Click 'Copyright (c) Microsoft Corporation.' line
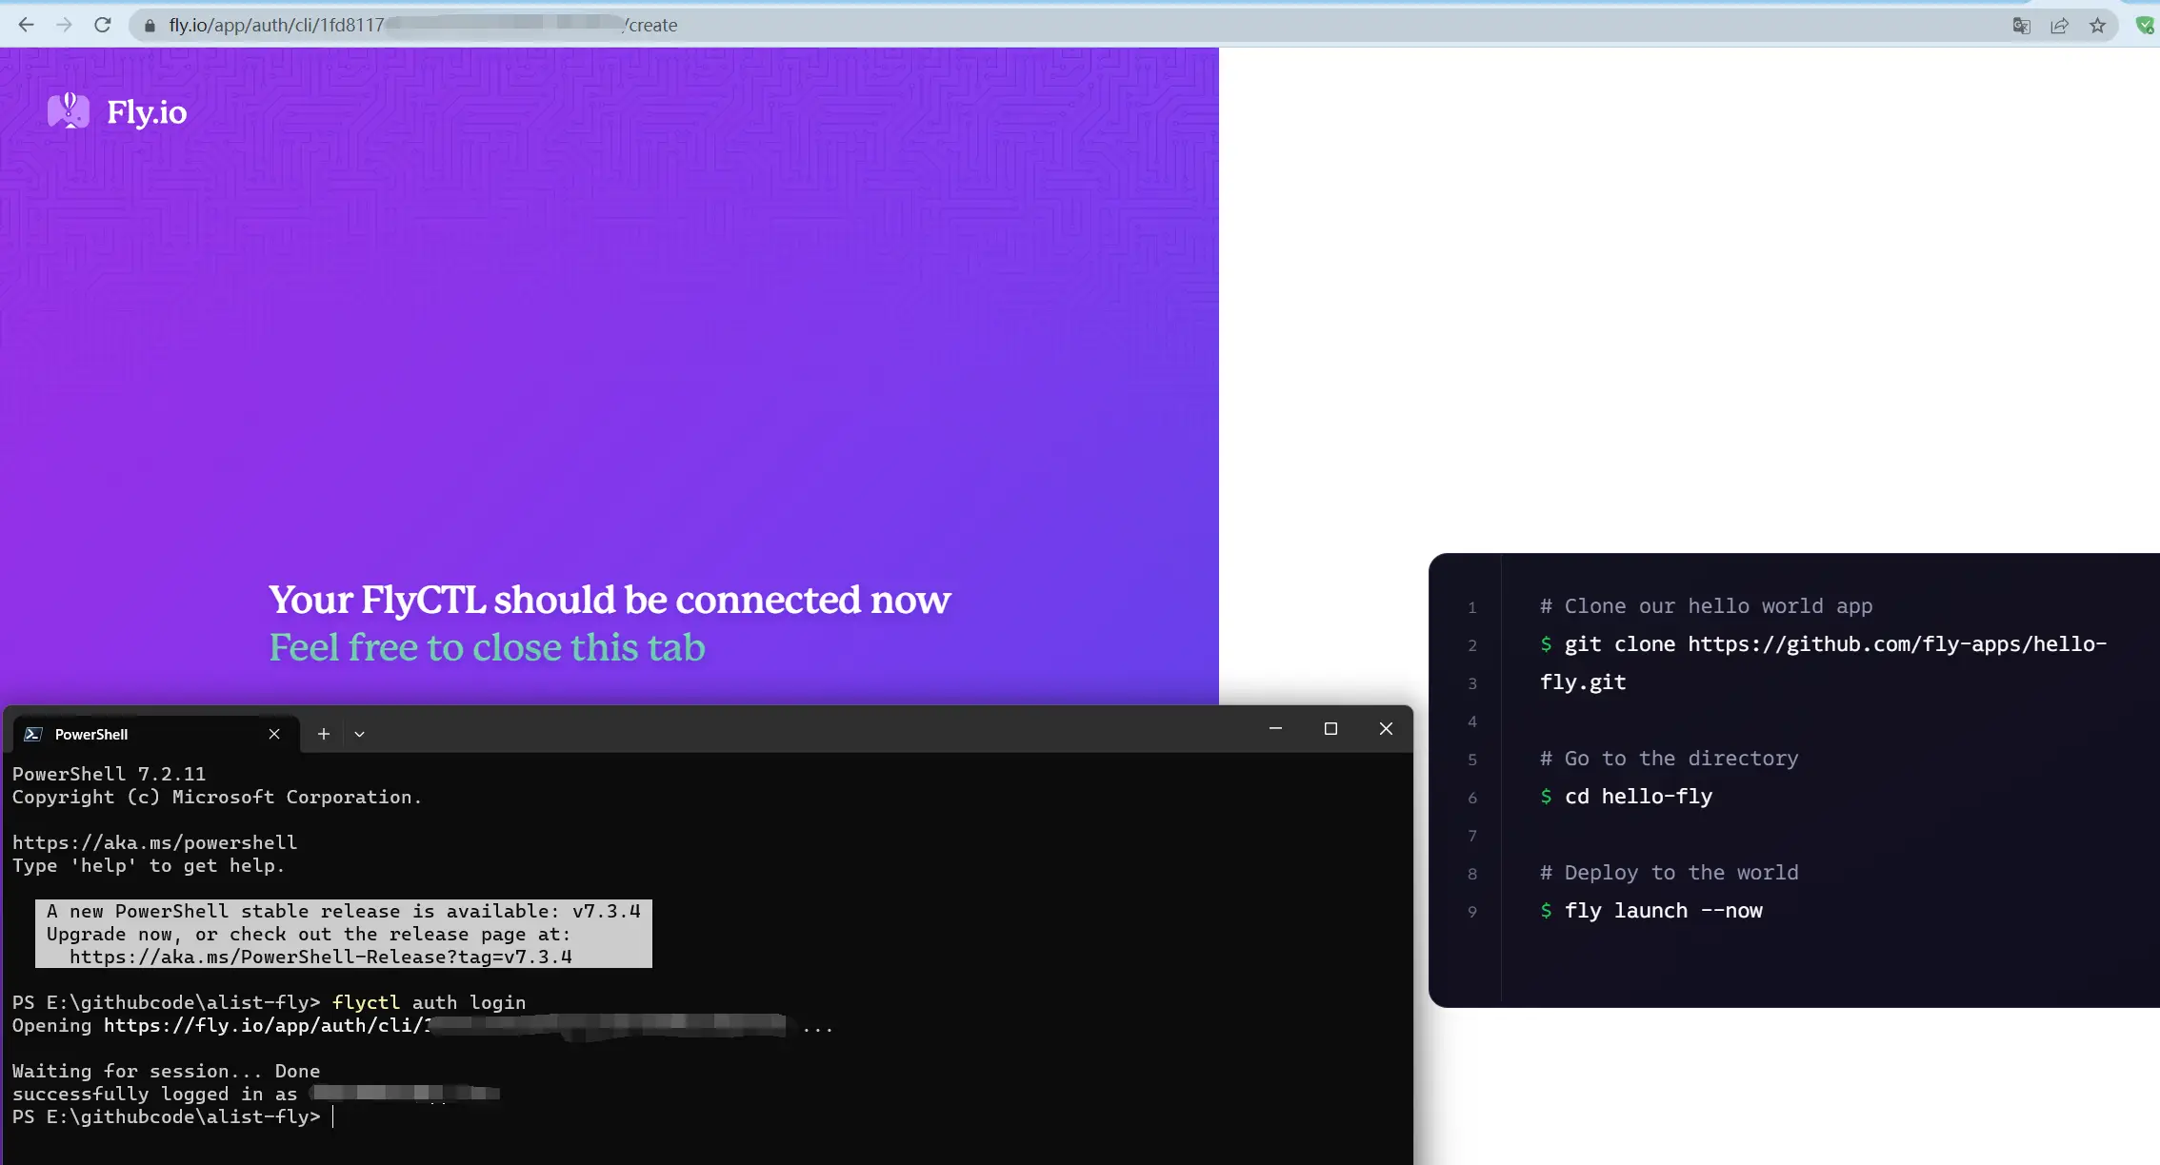 click(217, 797)
